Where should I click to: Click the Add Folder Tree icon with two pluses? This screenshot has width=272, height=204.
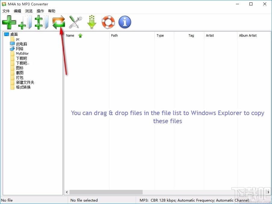click(x=42, y=22)
